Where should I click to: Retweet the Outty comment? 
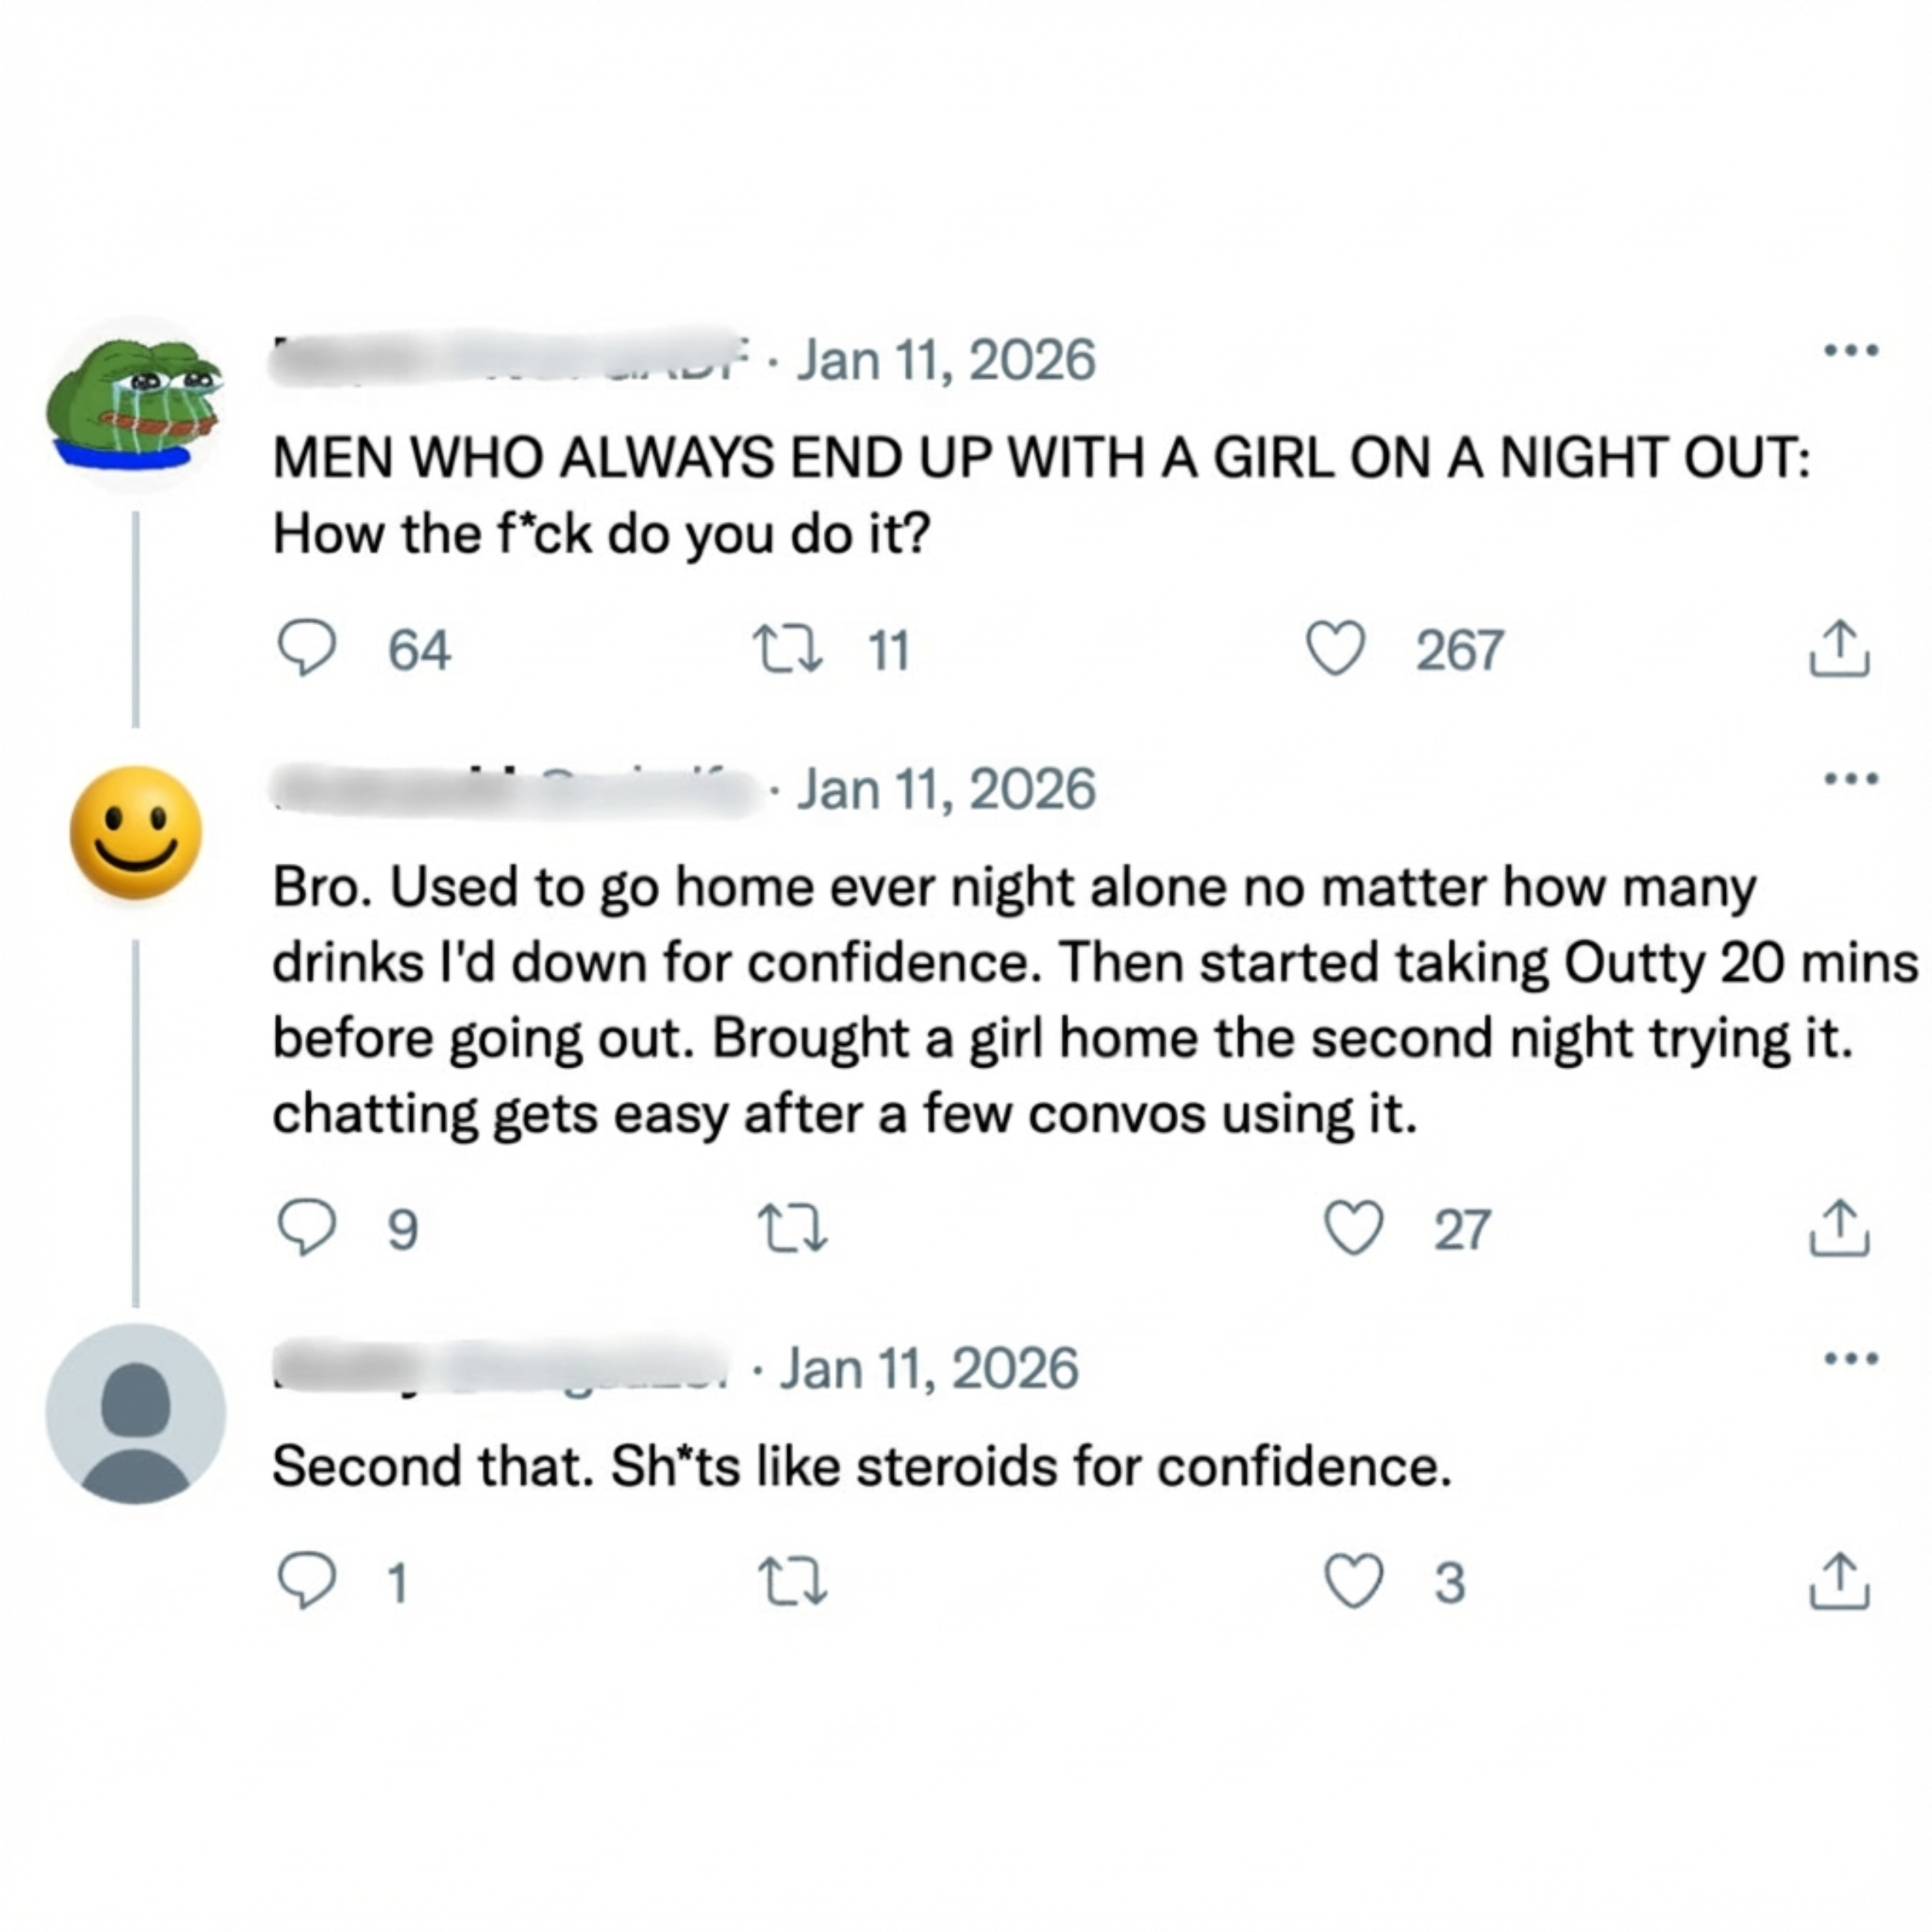[x=793, y=1228]
